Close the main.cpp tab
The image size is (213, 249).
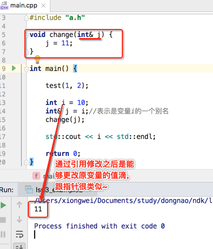44,6
